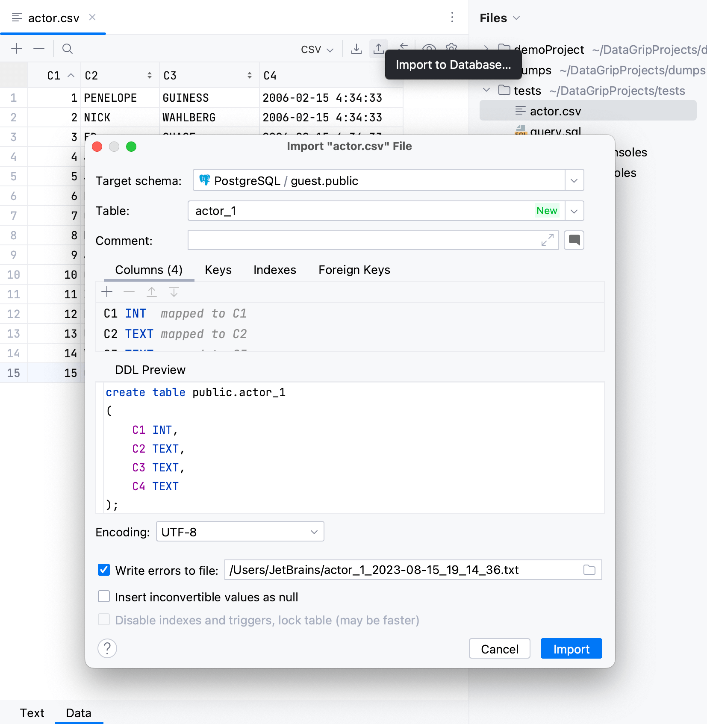
Task: Click the Cancel button
Action: (499, 649)
